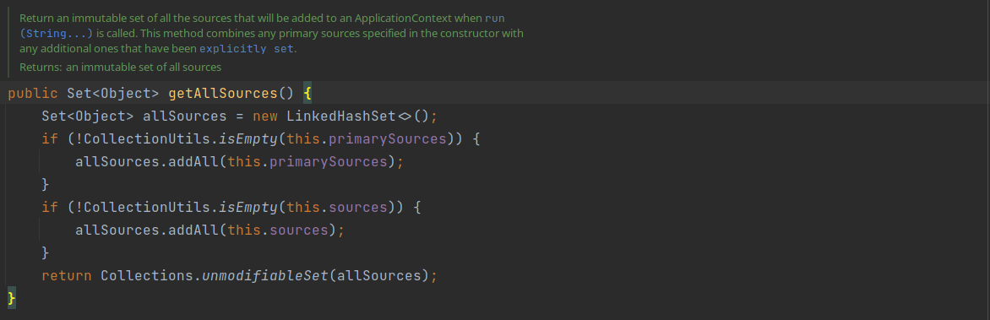Click the yellow closing brace of the method
Viewport: 990px width, 320px height.
[x=11, y=298]
